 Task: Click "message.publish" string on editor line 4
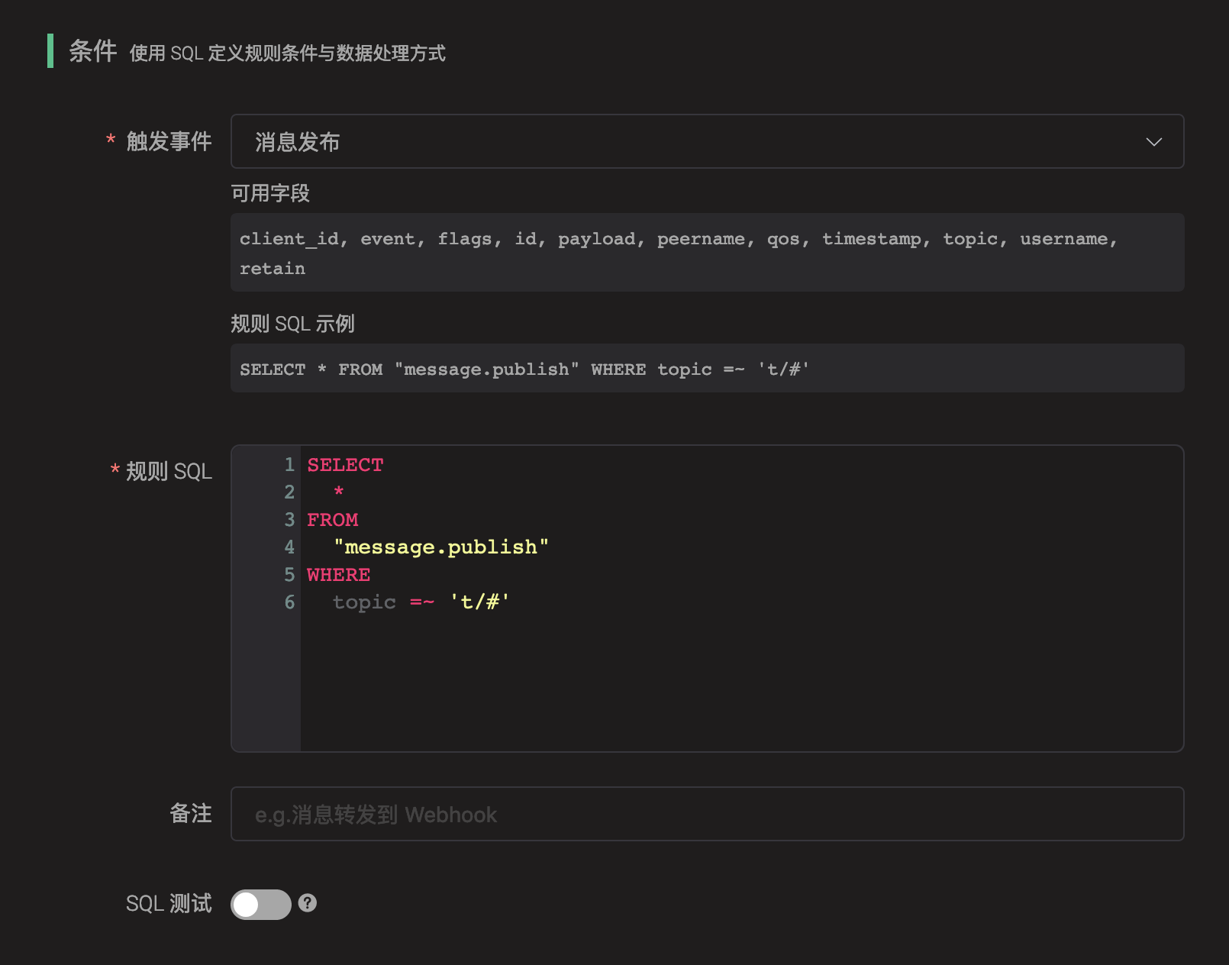tap(441, 547)
